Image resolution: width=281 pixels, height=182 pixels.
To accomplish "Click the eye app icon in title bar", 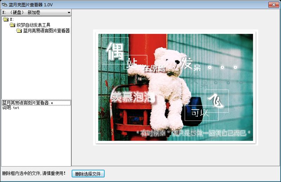I will [4, 5].
